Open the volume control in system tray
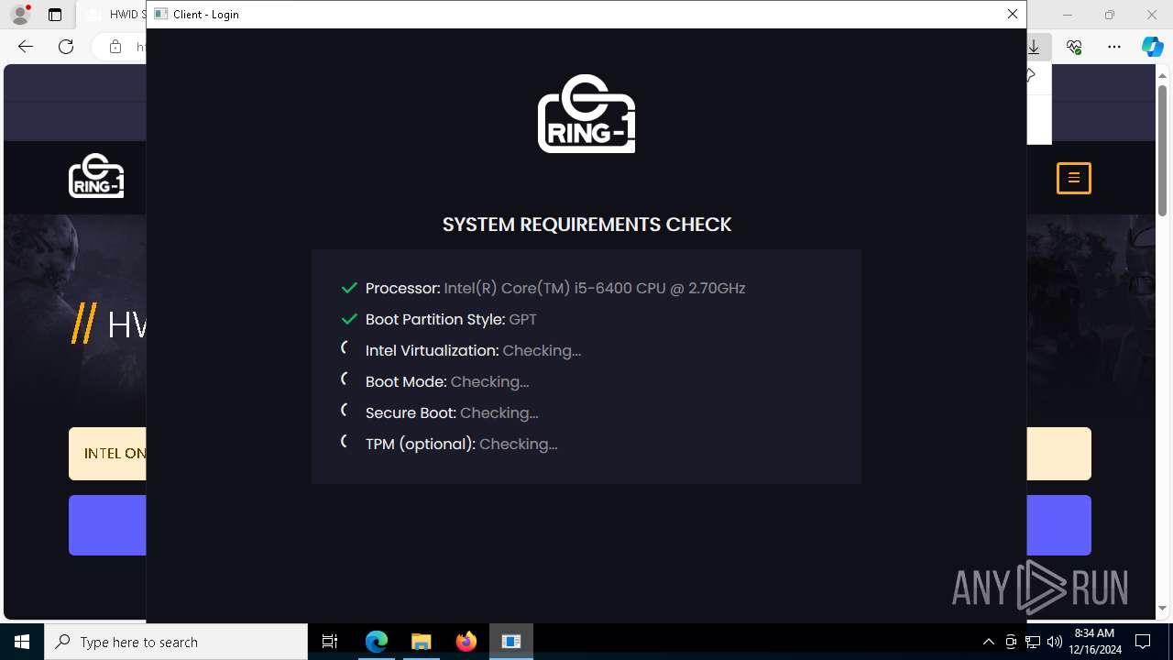Image resolution: width=1173 pixels, height=660 pixels. pyautogui.click(x=1054, y=642)
